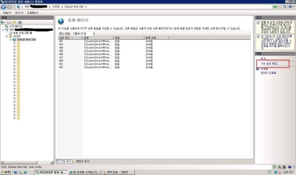
Task: Select the 502 status code row
Action: (154, 67)
